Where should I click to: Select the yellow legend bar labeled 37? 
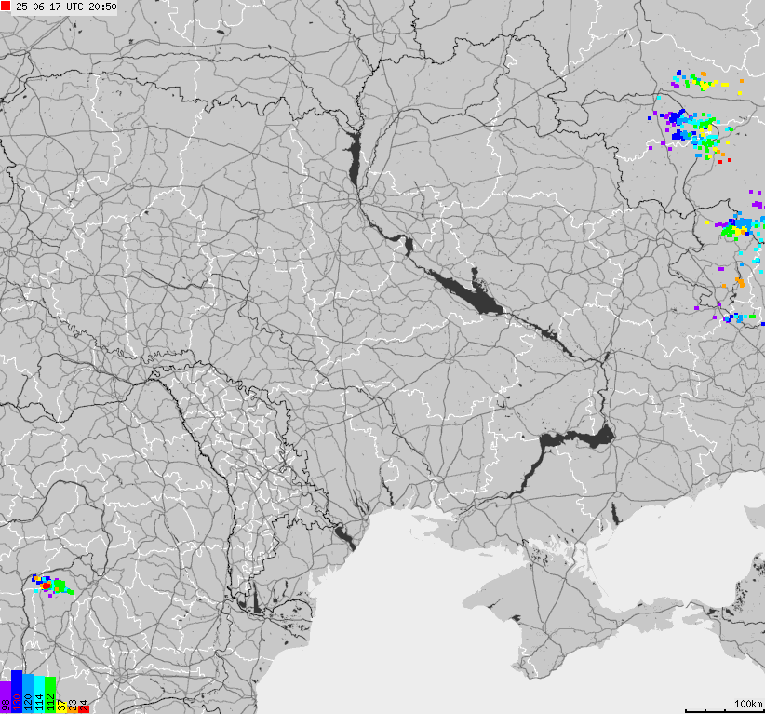[61, 707]
